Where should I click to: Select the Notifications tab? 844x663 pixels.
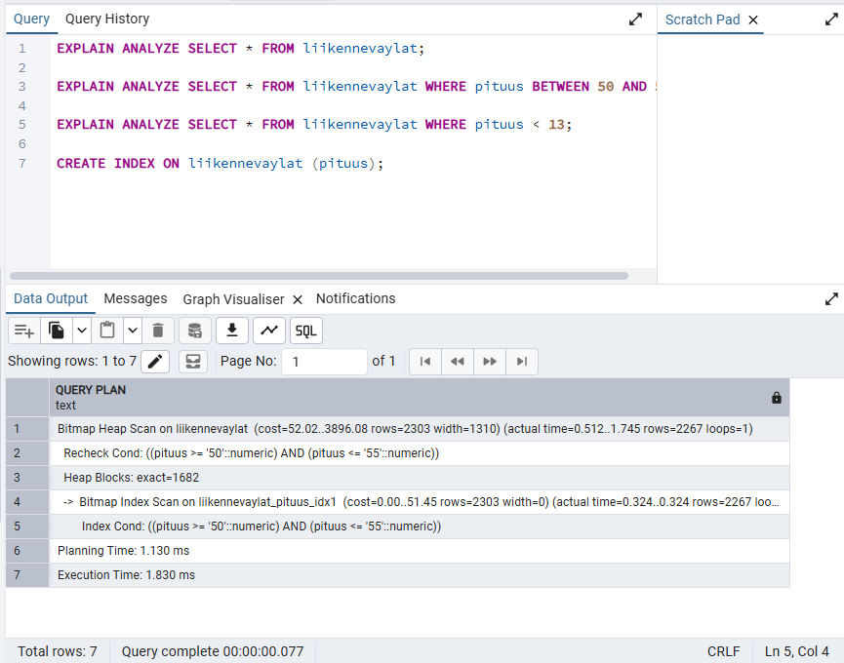pyautogui.click(x=355, y=299)
